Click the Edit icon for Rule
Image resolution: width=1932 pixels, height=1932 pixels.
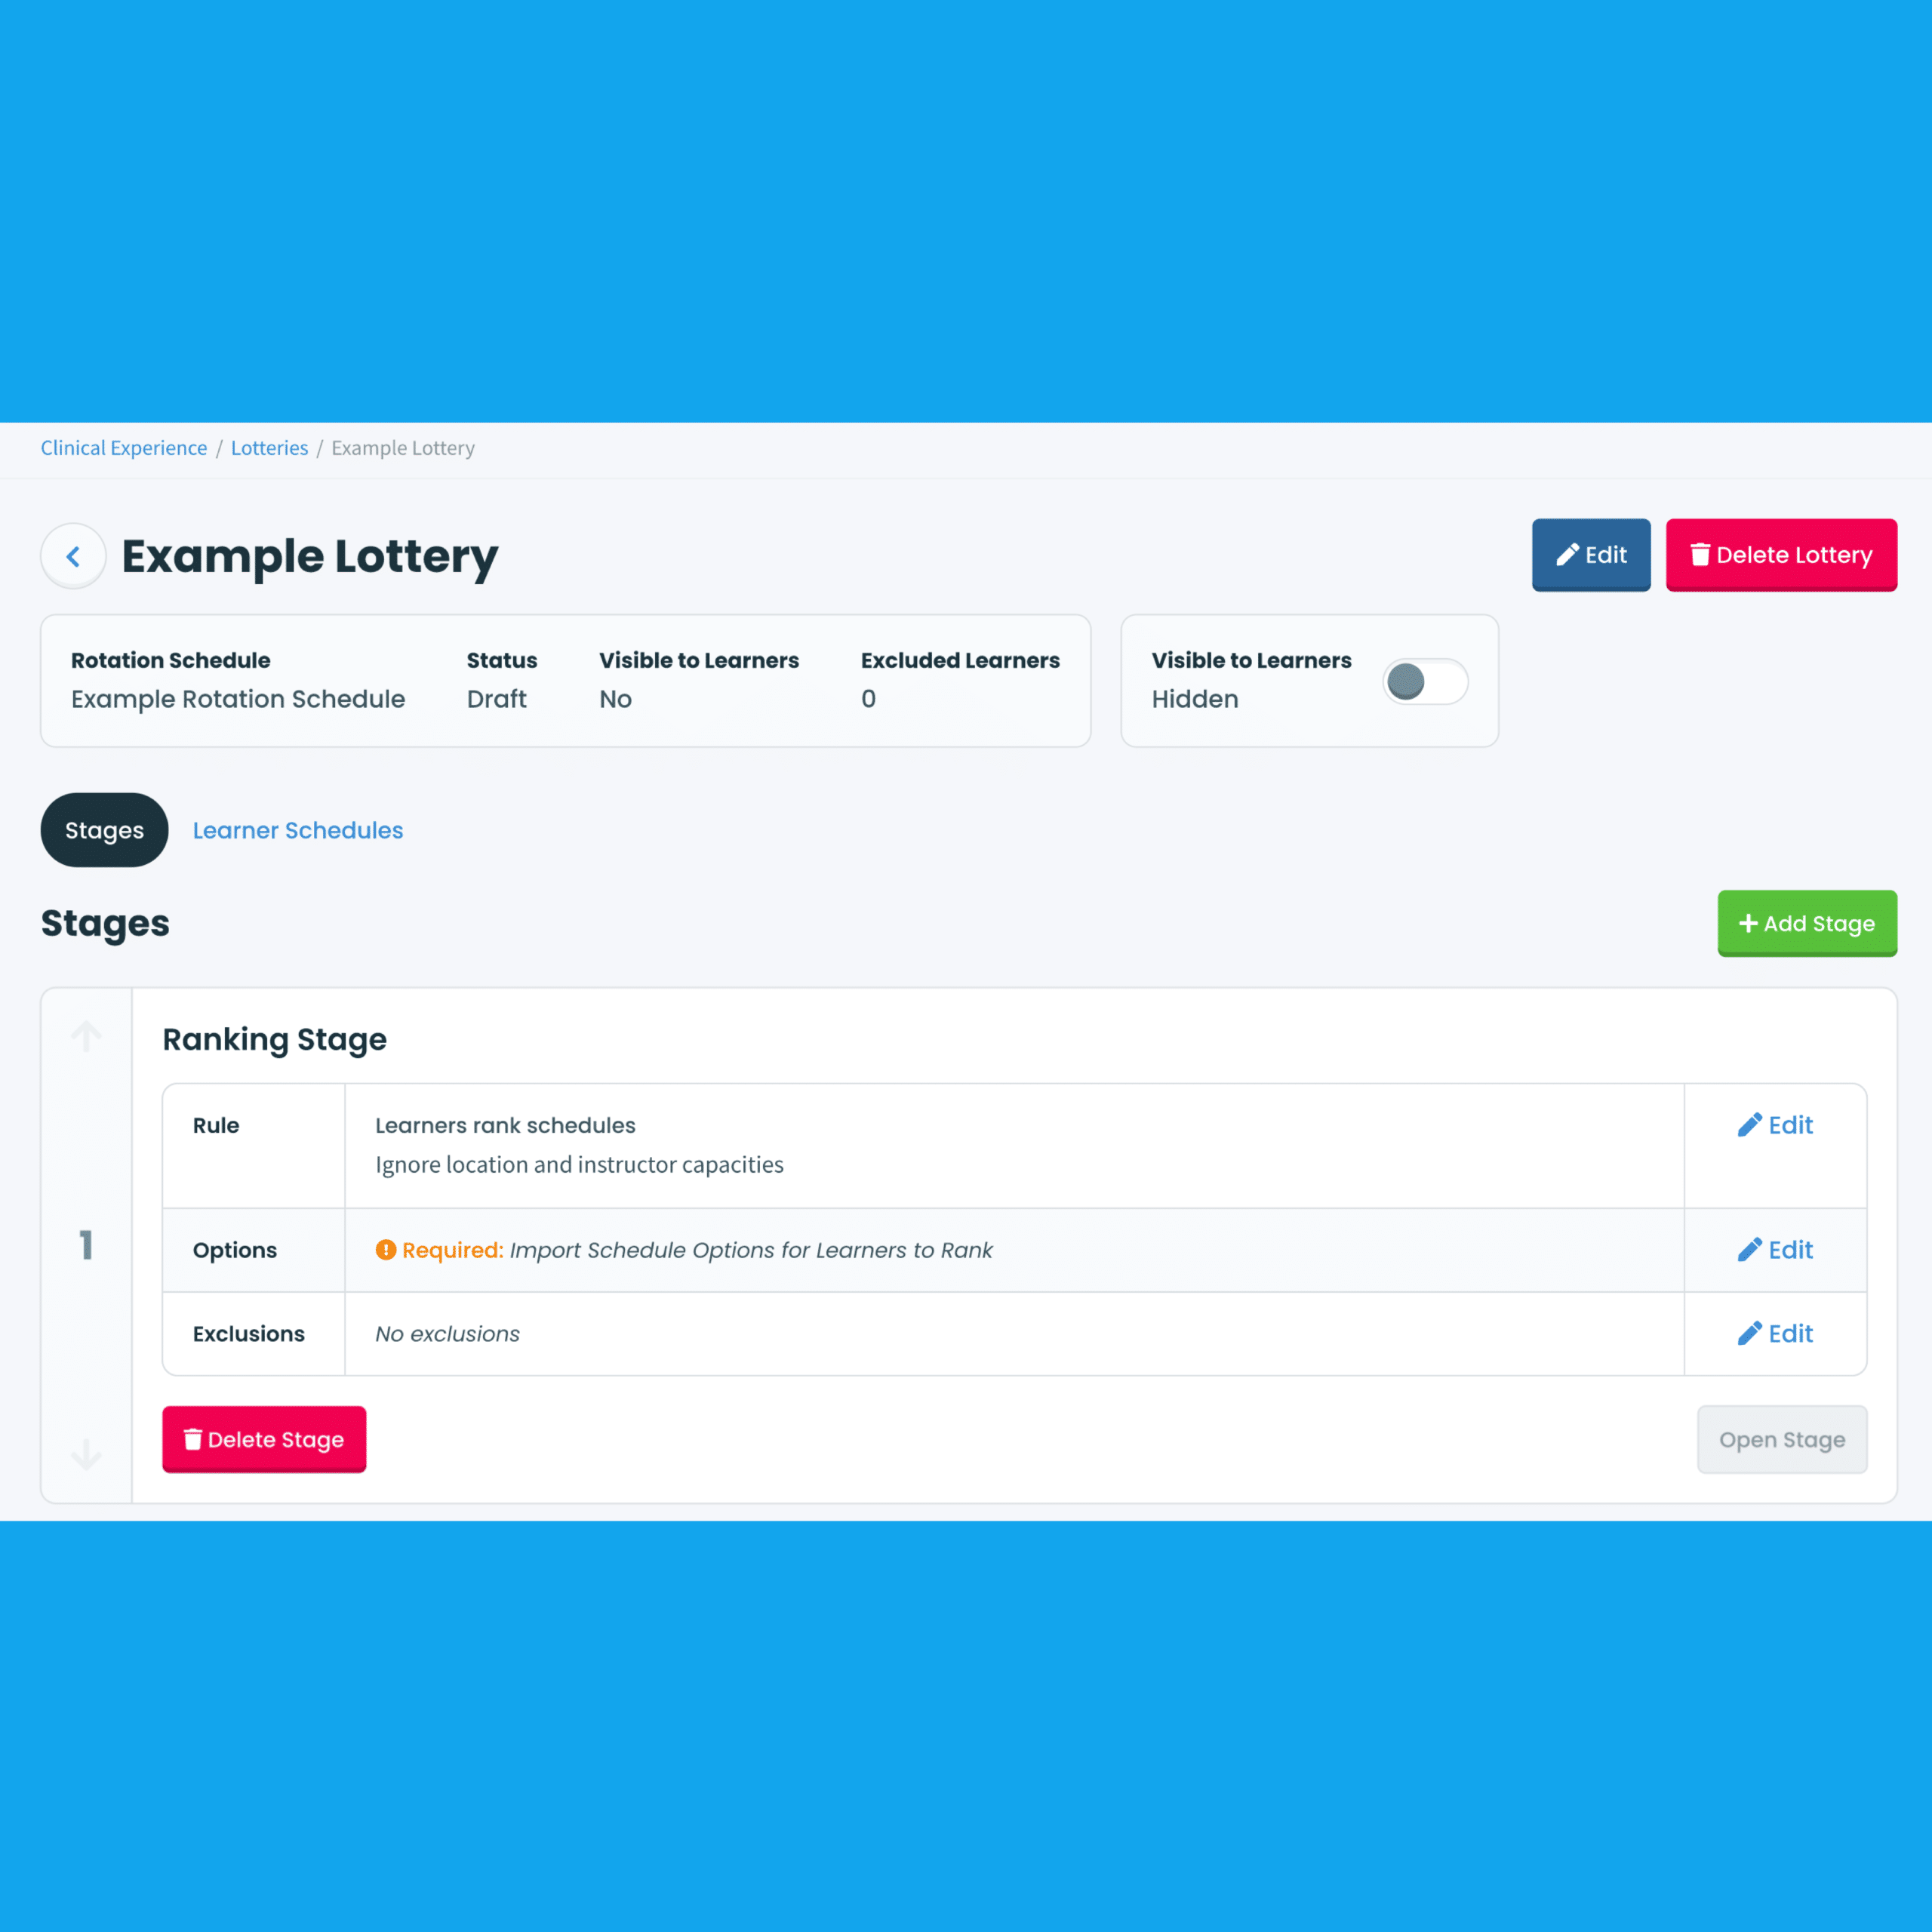tap(1774, 1125)
